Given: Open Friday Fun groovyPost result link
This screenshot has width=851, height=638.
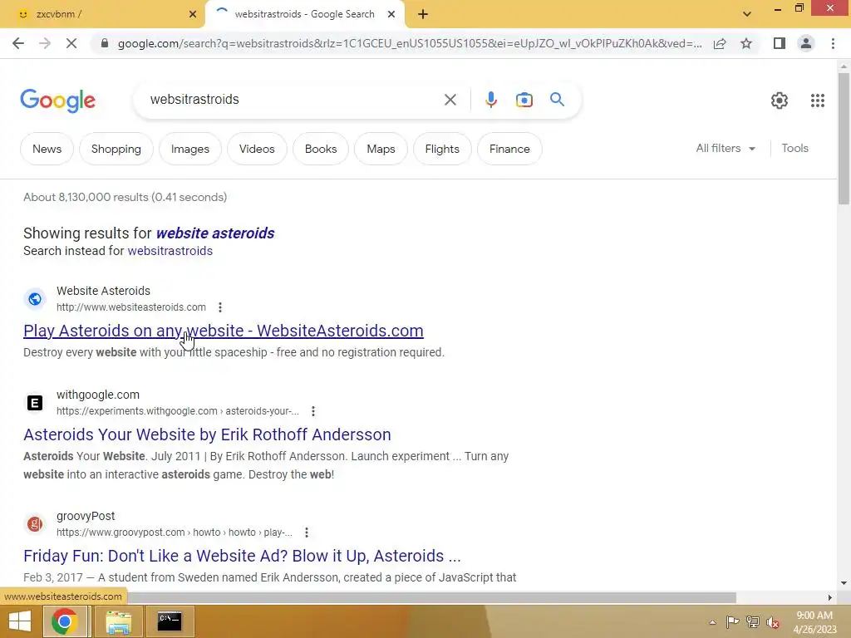Looking at the screenshot, I should 242,556.
